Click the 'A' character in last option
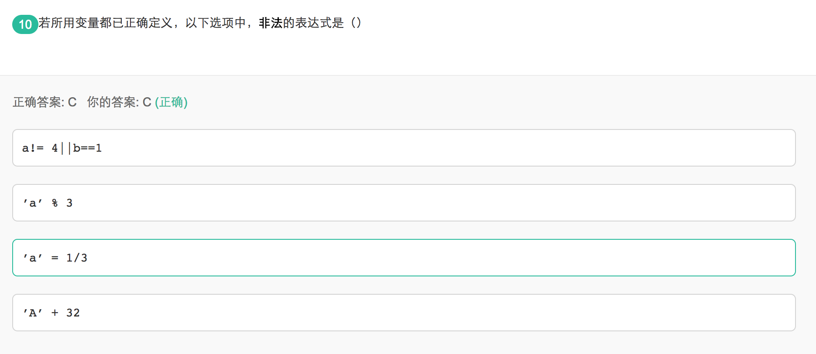816x354 pixels. 33,313
